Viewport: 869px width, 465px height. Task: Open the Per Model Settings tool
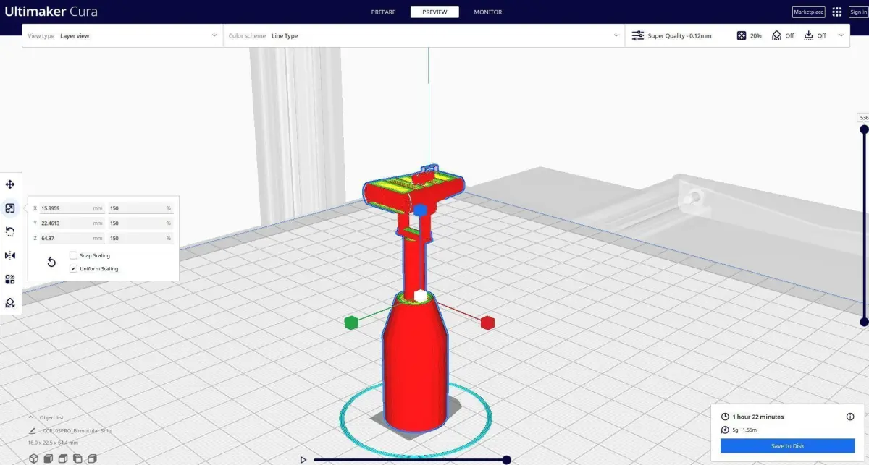[x=10, y=279]
